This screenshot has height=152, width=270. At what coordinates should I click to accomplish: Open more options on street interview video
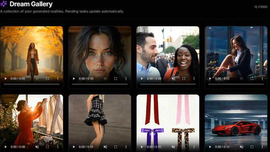tap(194, 79)
